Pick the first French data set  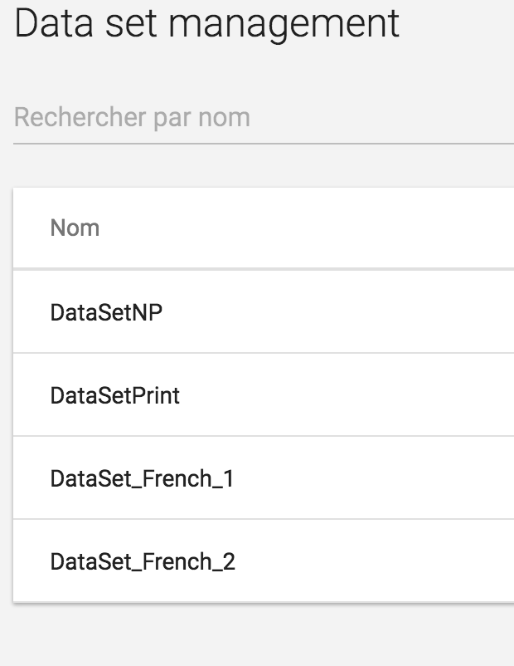pyautogui.click(x=142, y=478)
